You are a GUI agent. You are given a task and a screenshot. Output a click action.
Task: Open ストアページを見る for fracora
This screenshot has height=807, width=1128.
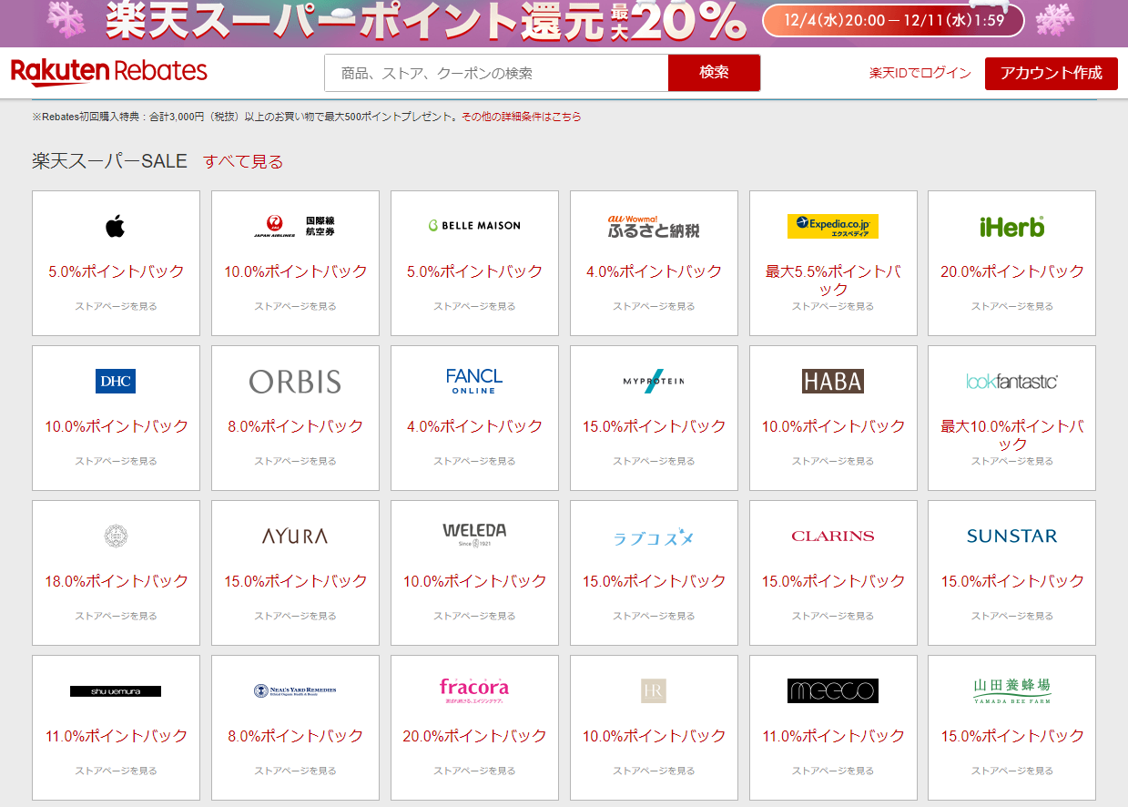point(474,771)
